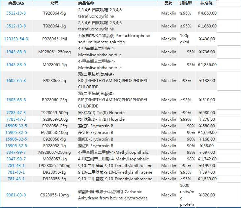Click CAS 1943-88-0 in the M928061-1g row
Screen dimensions: 241x208
(x=16, y=65)
